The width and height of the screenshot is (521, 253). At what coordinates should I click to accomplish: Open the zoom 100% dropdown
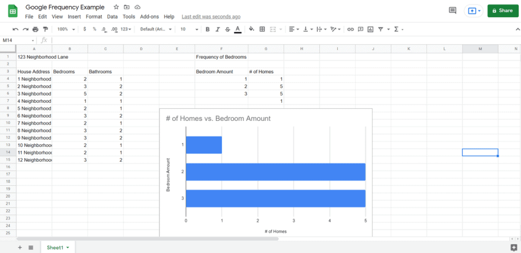(66, 29)
